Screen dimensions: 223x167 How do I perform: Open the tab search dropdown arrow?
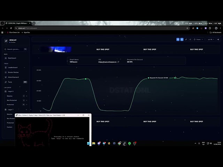coord(2,23)
